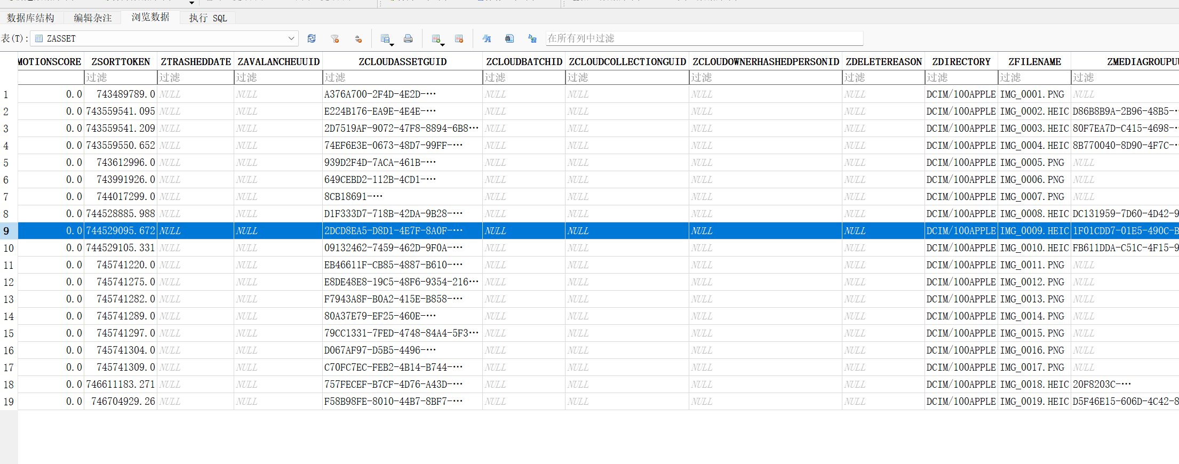This screenshot has width=1179, height=464.
Task: Expand the arrow beside the new record icon
Action: (443, 44)
